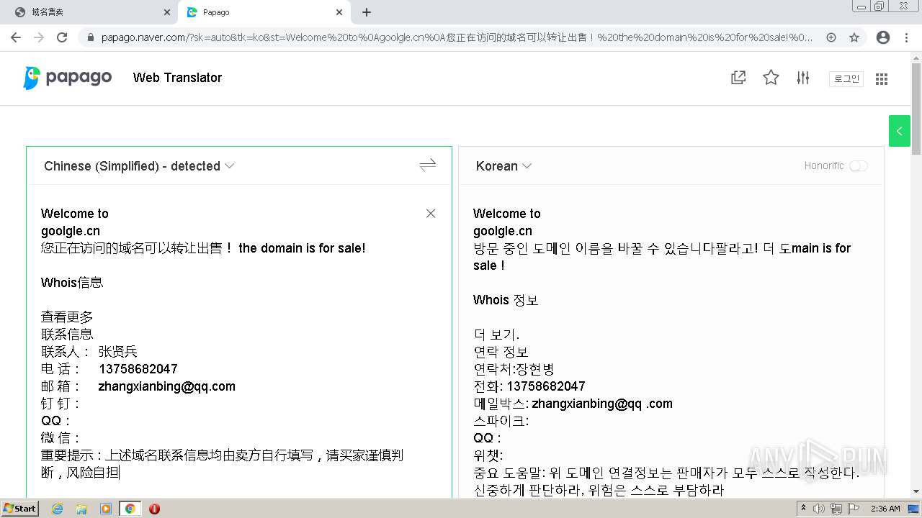Screen dimensions: 922x518
Task: Click translated email zhangxianbing@qq .com
Action: click(x=602, y=404)
